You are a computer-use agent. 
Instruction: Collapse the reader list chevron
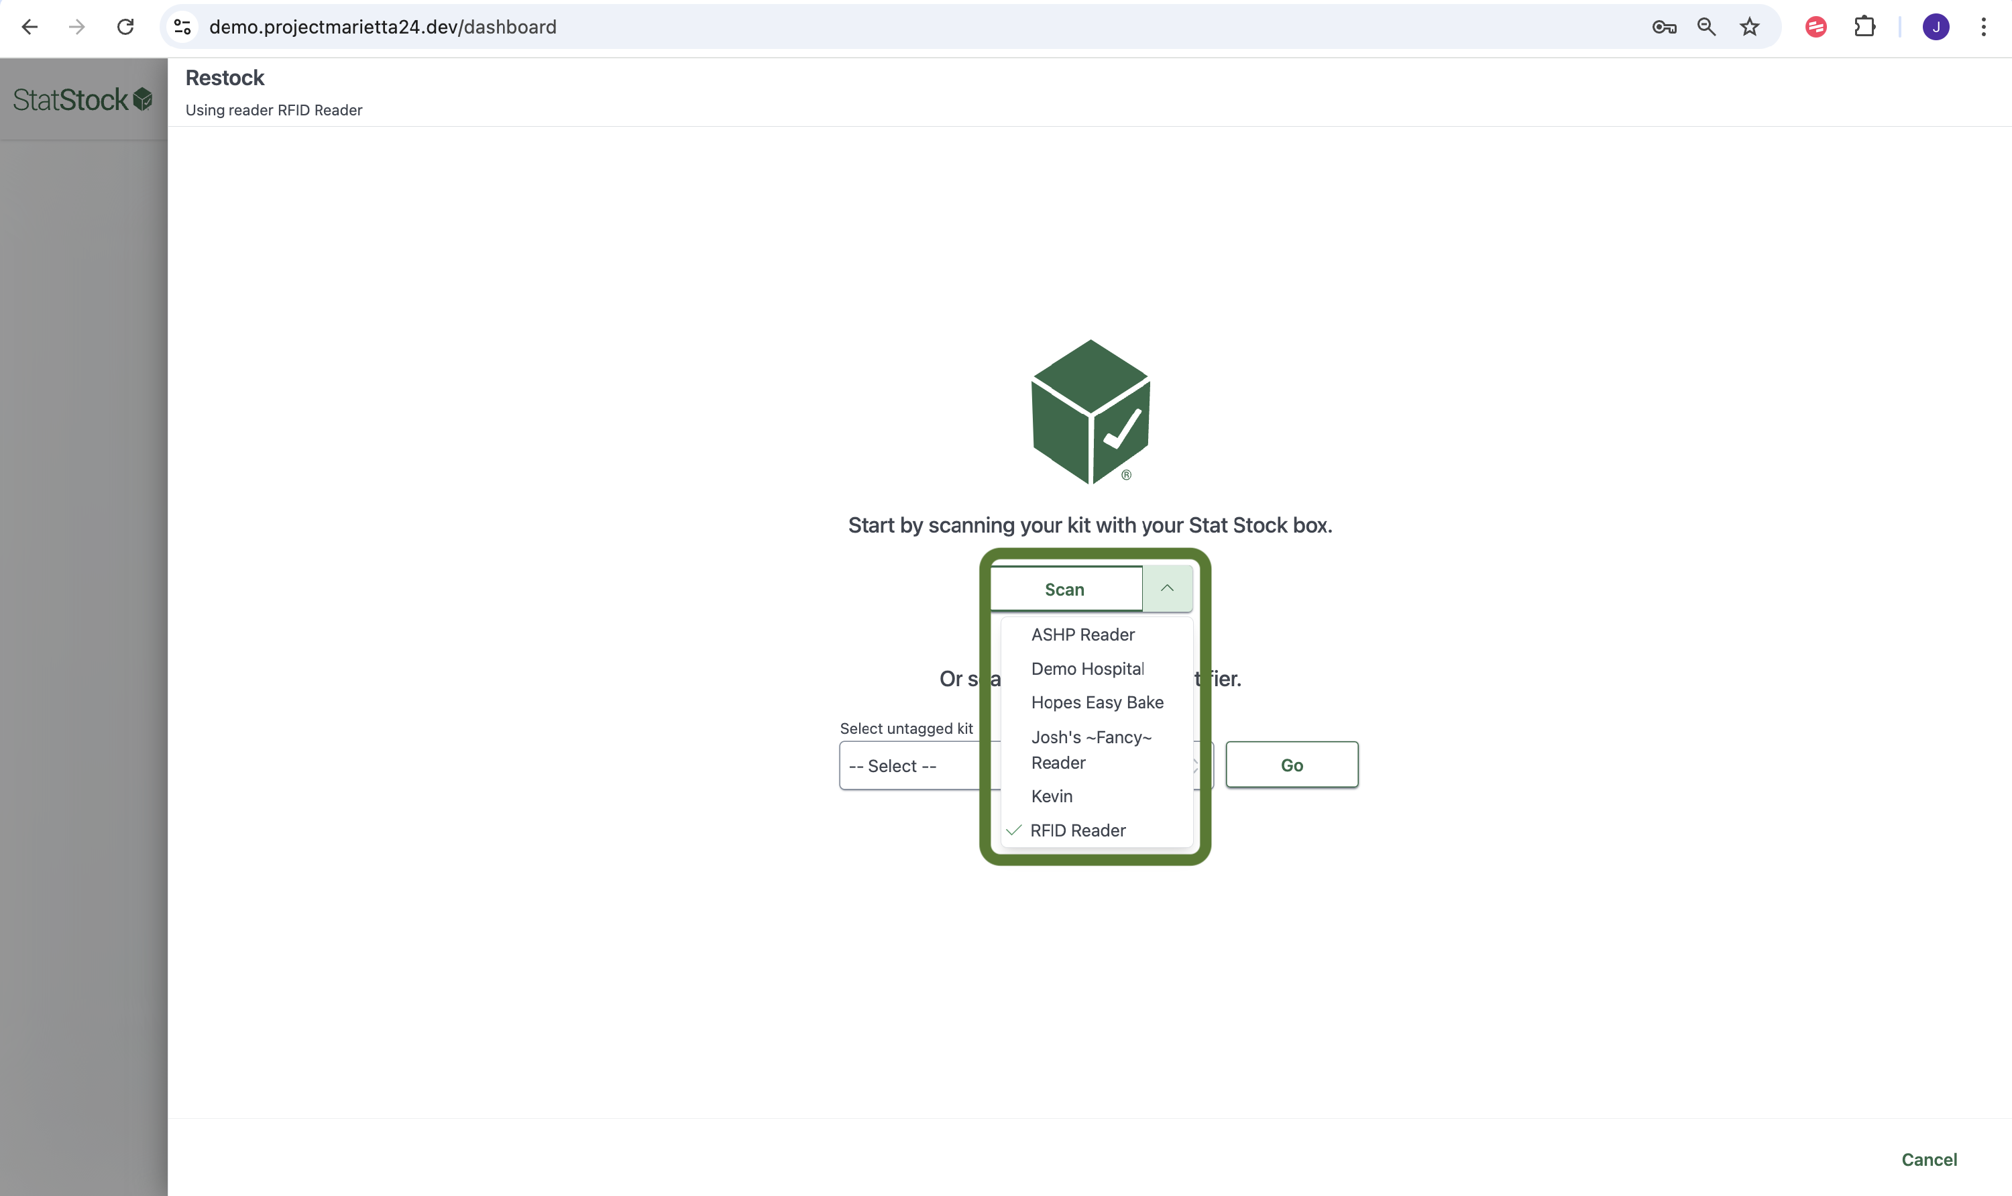click(1167, 588)
